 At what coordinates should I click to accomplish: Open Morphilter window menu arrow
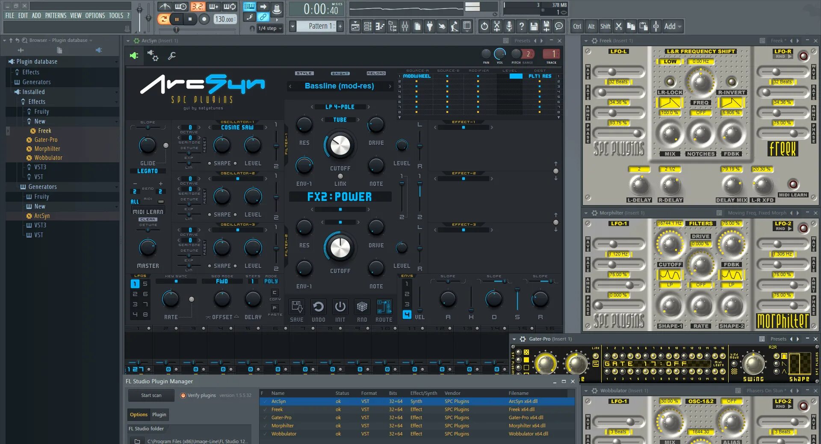click(586, 213)
